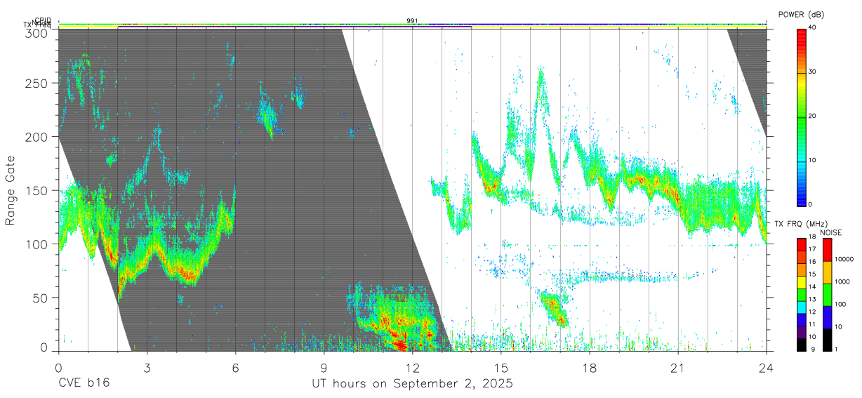Click the 250 tick on Range Gate axis
862x398 pixels.
[x=37, y=83]
